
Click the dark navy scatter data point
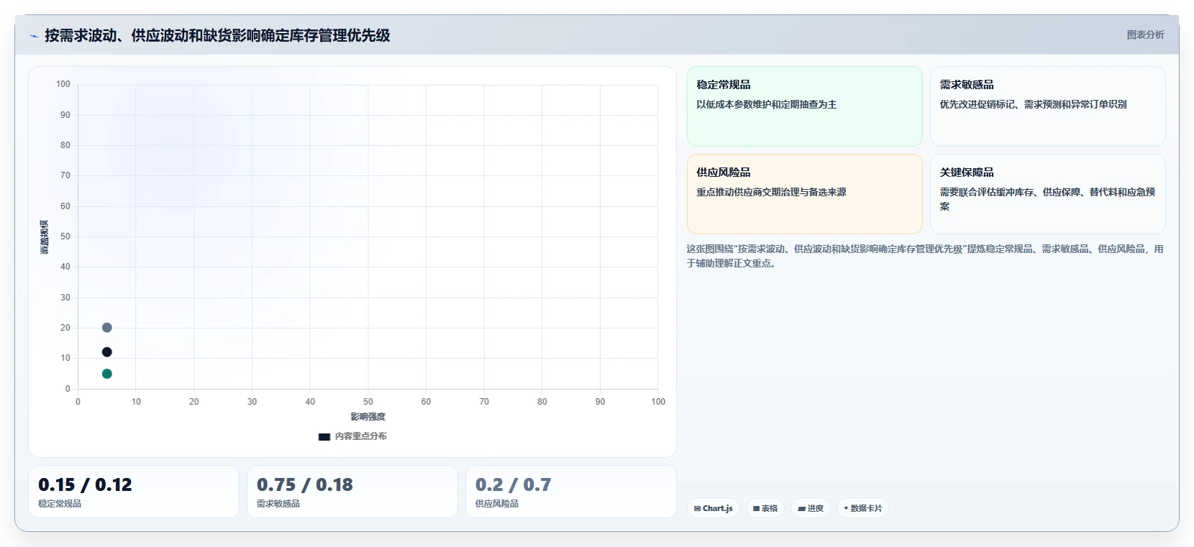pos(106,352)
